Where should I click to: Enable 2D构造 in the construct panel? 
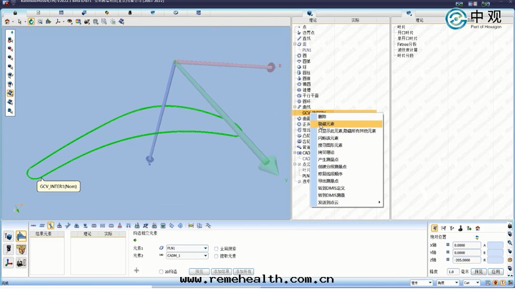click(161, 271)
